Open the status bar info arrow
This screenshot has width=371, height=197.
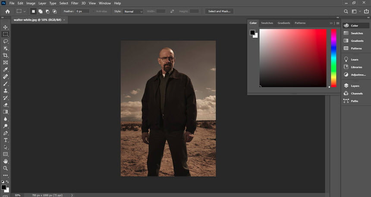[x=72, y=195]
